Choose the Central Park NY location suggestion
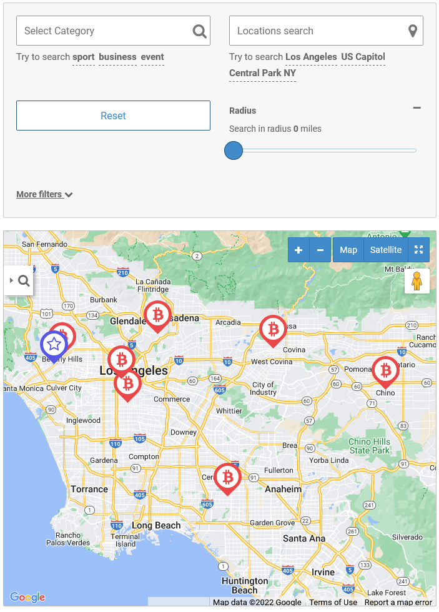The image size is (439, 612). pyautogui.click(x=263, y=73)
